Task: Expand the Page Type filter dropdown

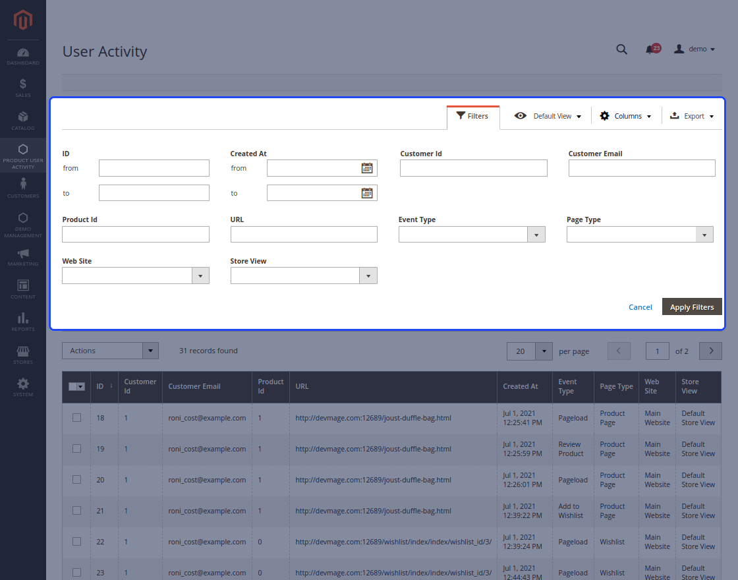Action: click(704, 235)
